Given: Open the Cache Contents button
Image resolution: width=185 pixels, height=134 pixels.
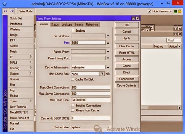Looking at the screenshot, I should [x=127, y=85].
